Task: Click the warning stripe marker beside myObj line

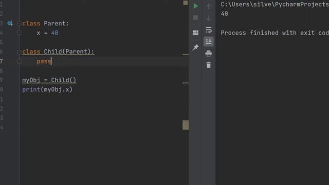Action: coord(186,83)
